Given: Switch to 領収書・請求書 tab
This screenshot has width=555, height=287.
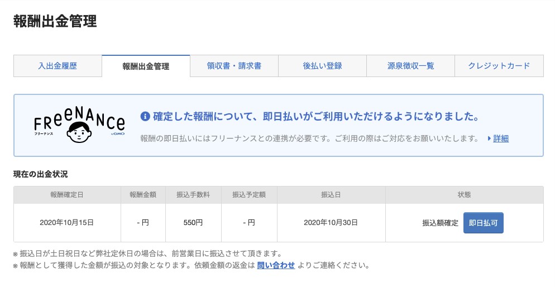Looking at the screenshot, I should [x=234, y=66].
